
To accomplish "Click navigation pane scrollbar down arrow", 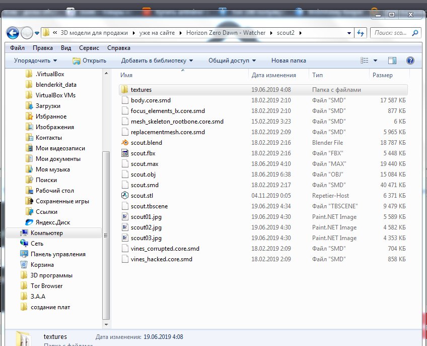I will 106,324.
